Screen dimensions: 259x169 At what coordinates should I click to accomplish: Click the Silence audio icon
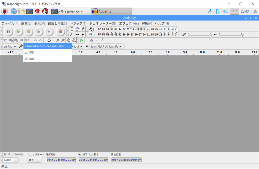(x=27, y=40)
